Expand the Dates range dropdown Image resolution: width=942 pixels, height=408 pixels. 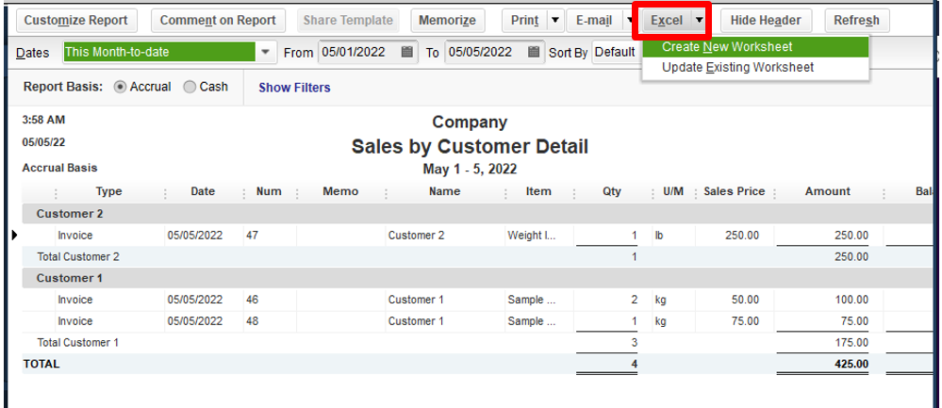(x=264, y=52)
